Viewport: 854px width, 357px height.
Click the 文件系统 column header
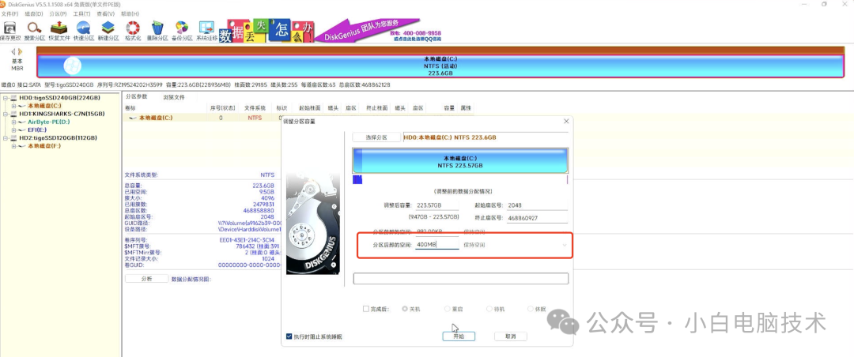[255, 108]
